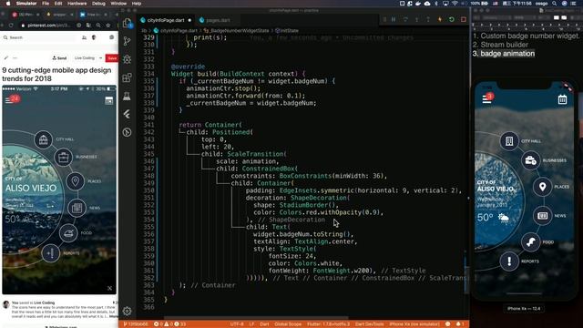Click 'badge animation' note line
Image resolution: width=583 pixels, height=328 pixels.
coord(504,54)
